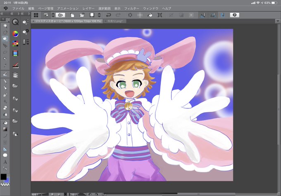Click the four-square grid icon in command bar
Screen dimensions: 281x196
pyautogui.click(x=36, y=15)
